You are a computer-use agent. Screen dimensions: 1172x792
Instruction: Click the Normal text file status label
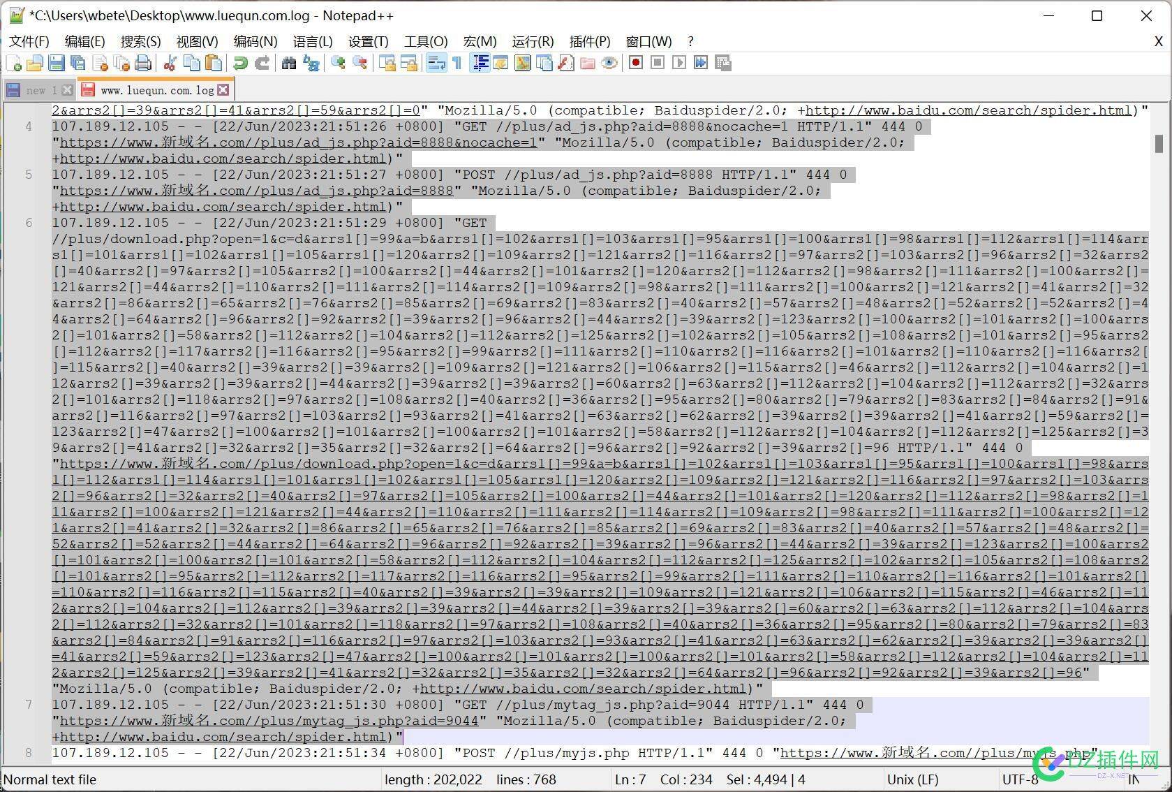point(50,779)
